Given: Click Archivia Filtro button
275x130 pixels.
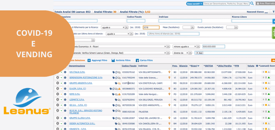Looking at the screenshot, I should pos(121,60).
